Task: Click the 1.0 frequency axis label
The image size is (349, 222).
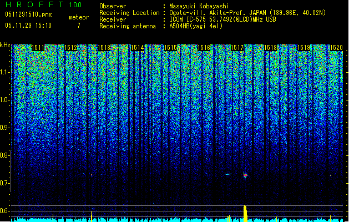Action: click(5, 100)
